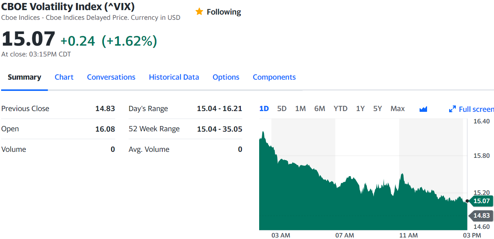Select the Components tab
The width and height of the screenshot is (494, 239).
click(274, 77)
